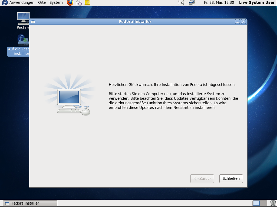277x207 pixels.
Task: Select the Rechner desktop icon
Action: click(x=23, y=21)
